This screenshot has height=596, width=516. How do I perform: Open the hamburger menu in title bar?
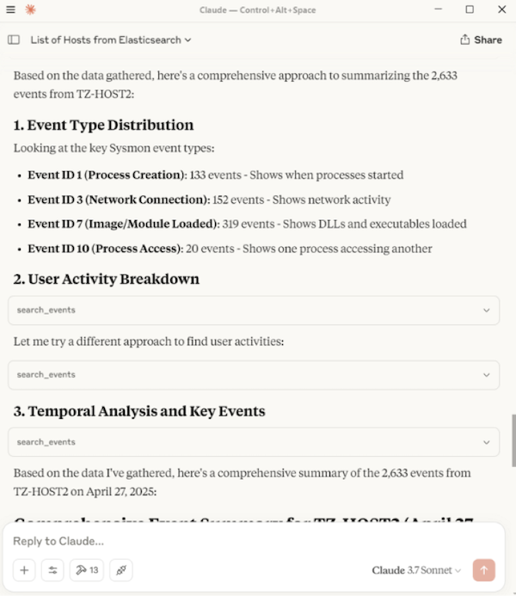10,9
